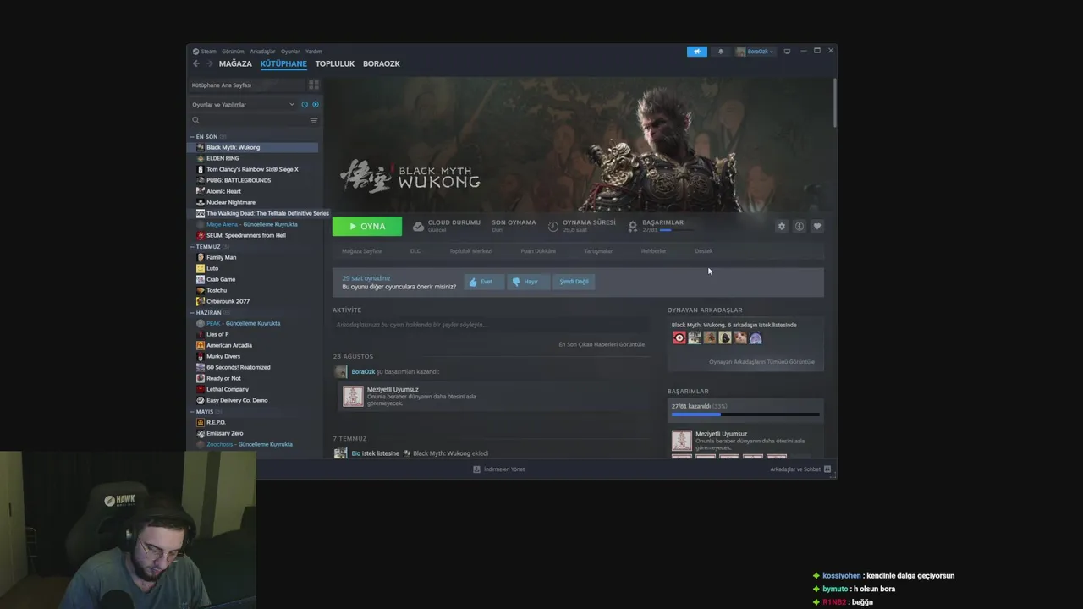The width and height of the screenshot is (1083, 609).
Task: Go to TOPLULUK tab
Action: [335, 63]
